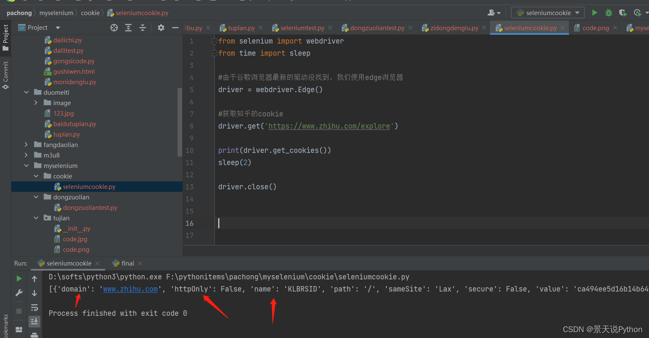The height and width of the screenshot is (338, 649).
Task: Collapse the dongzuolian folder
Action: point(36,197)
